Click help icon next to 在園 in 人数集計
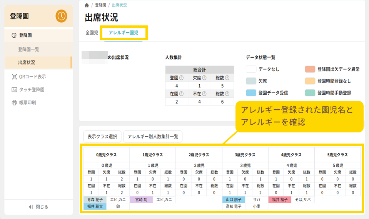This screenshot has height=219, width=369. (182, 94)
